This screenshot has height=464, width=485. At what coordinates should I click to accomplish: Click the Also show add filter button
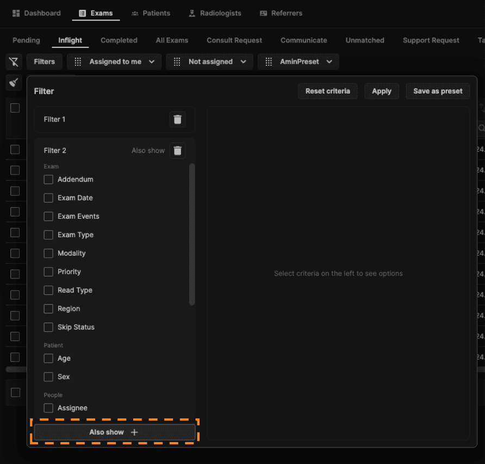coord(115,432)
